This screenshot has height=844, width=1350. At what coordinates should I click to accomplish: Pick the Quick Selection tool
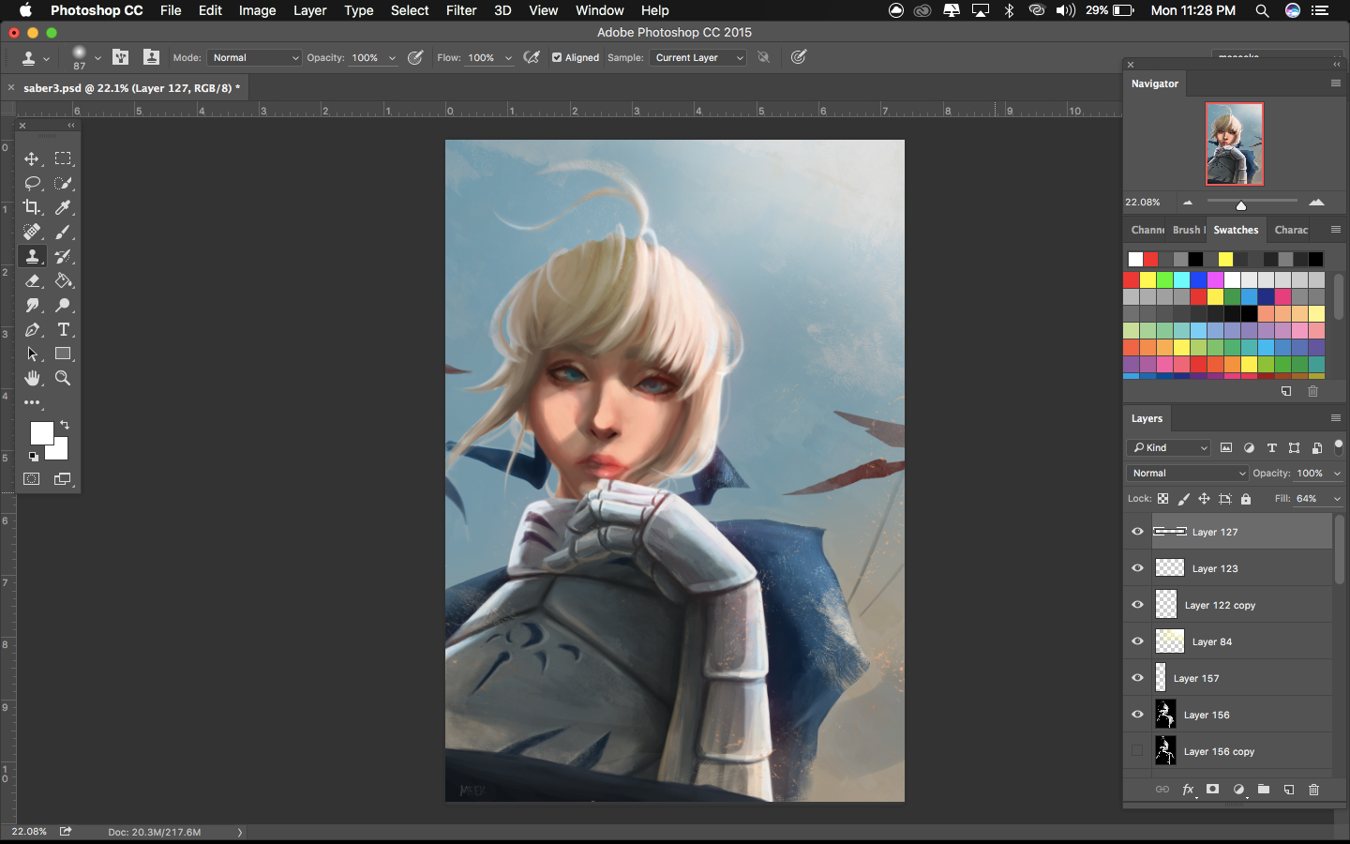click(63, 183)
